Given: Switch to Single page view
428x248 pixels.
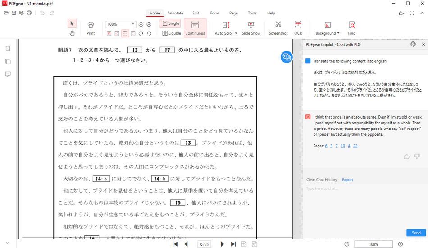Looking at the screenshot, I should click(170, 23).
